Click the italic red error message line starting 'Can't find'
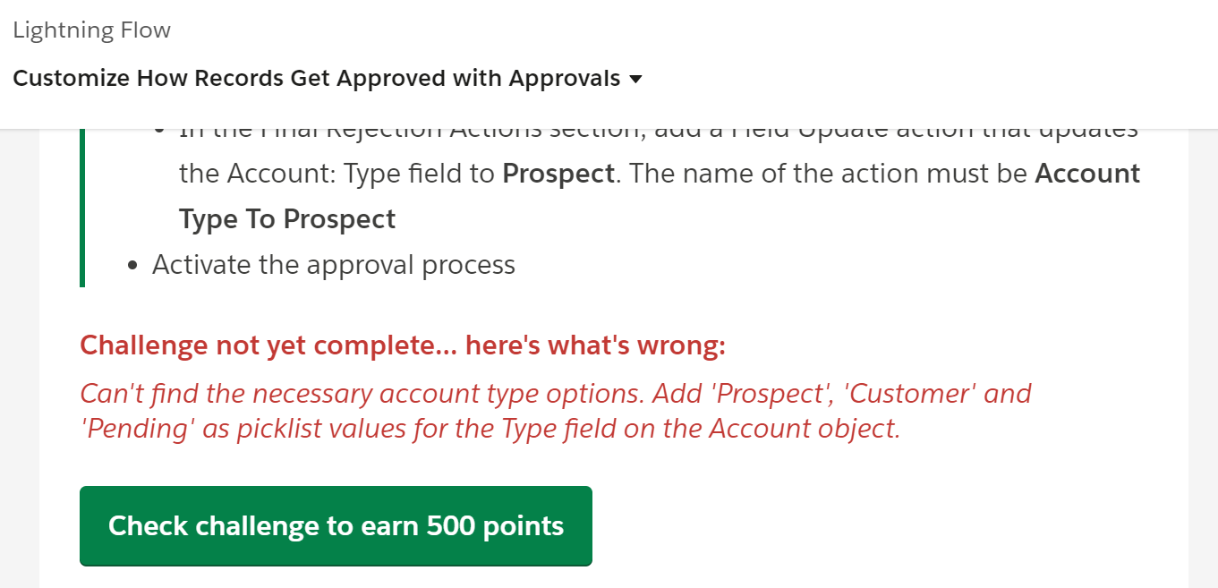Screen dimensions: 1218x588 (x=555, y=394)
